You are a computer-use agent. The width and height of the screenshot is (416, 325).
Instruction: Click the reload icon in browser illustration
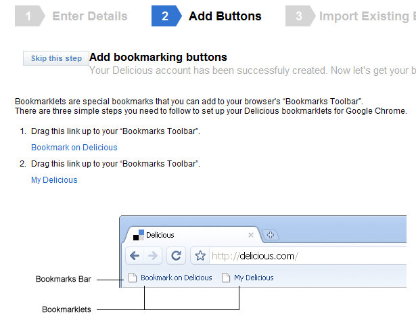tap(176, 256)
